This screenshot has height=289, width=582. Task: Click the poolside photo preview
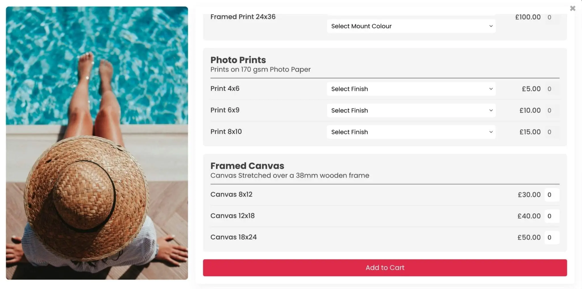pyautogui.click(x=97, y=144)
